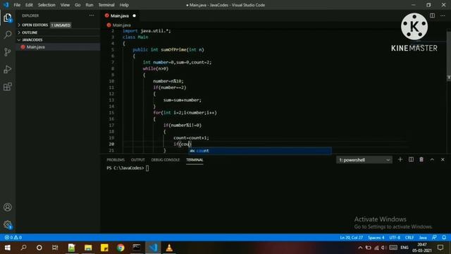Open Run and Debug view
Image resolution: width=451 pixels, height=254 pixels.
8,69
